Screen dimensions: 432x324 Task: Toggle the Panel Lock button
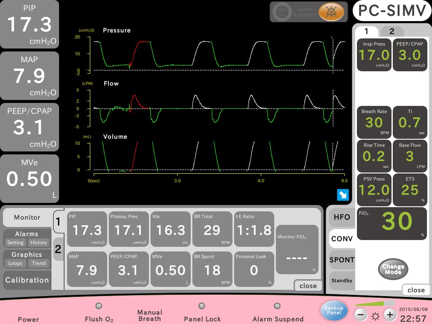click(x=202, y=306)
